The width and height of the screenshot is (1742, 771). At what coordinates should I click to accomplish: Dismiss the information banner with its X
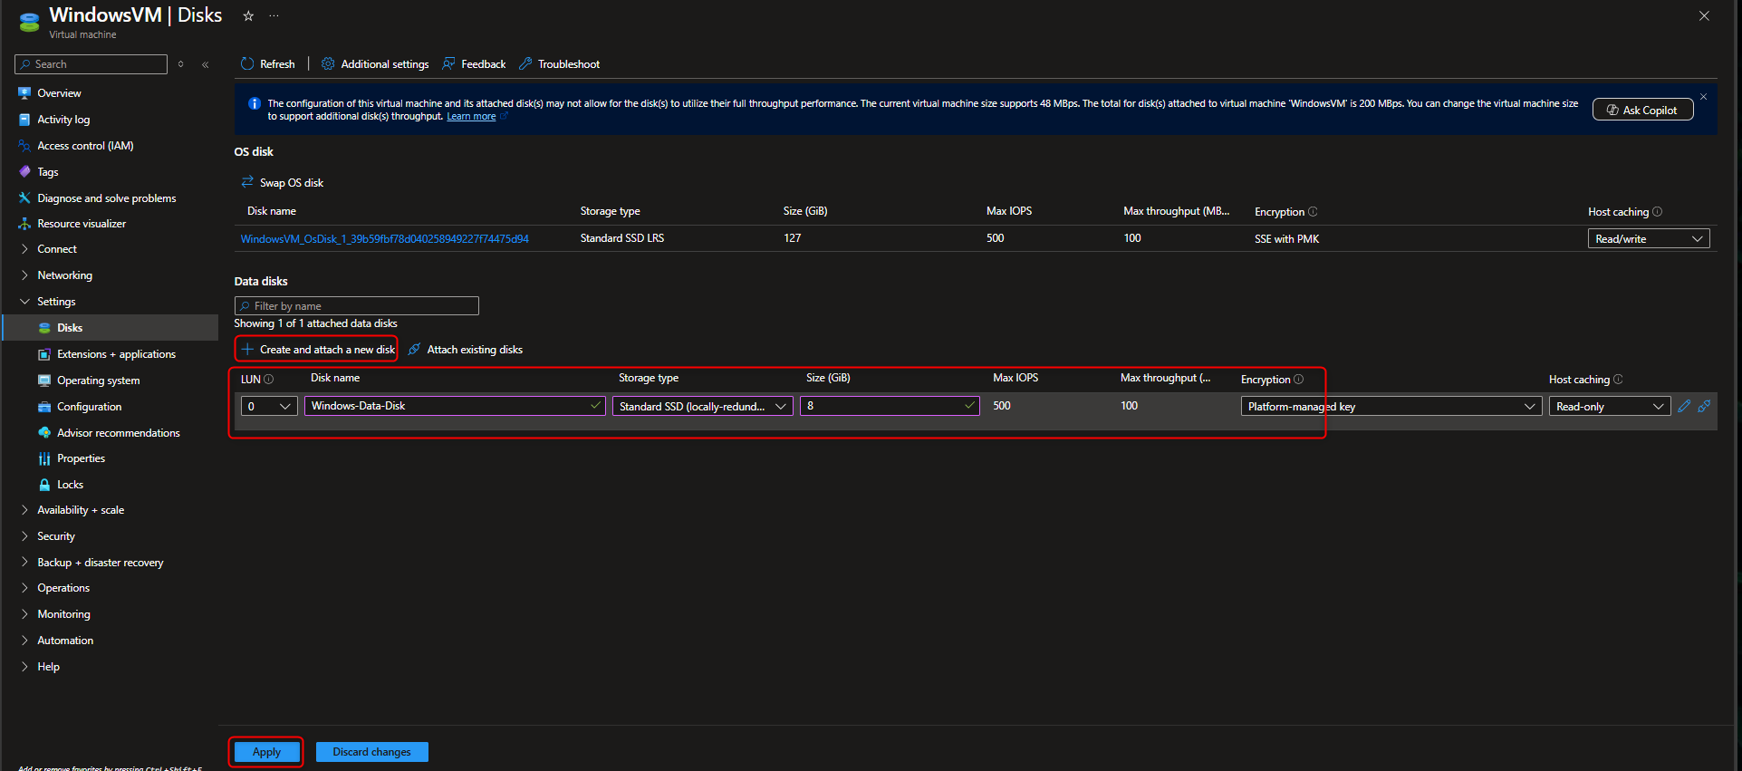(x=1703, y=97)
